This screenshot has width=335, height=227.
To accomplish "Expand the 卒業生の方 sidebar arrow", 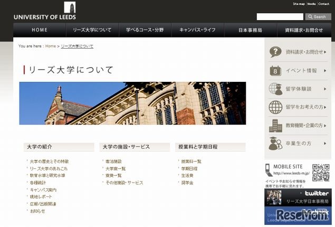I will tap(325, 144).
